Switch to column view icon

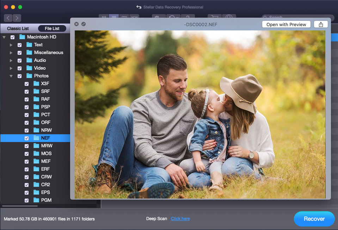coord(124,17)
